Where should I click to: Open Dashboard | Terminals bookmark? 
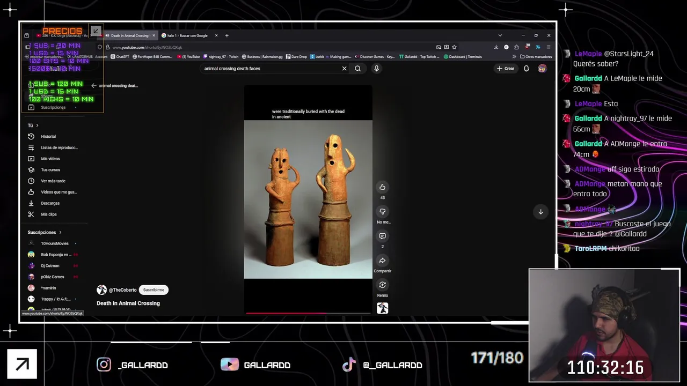463,57
